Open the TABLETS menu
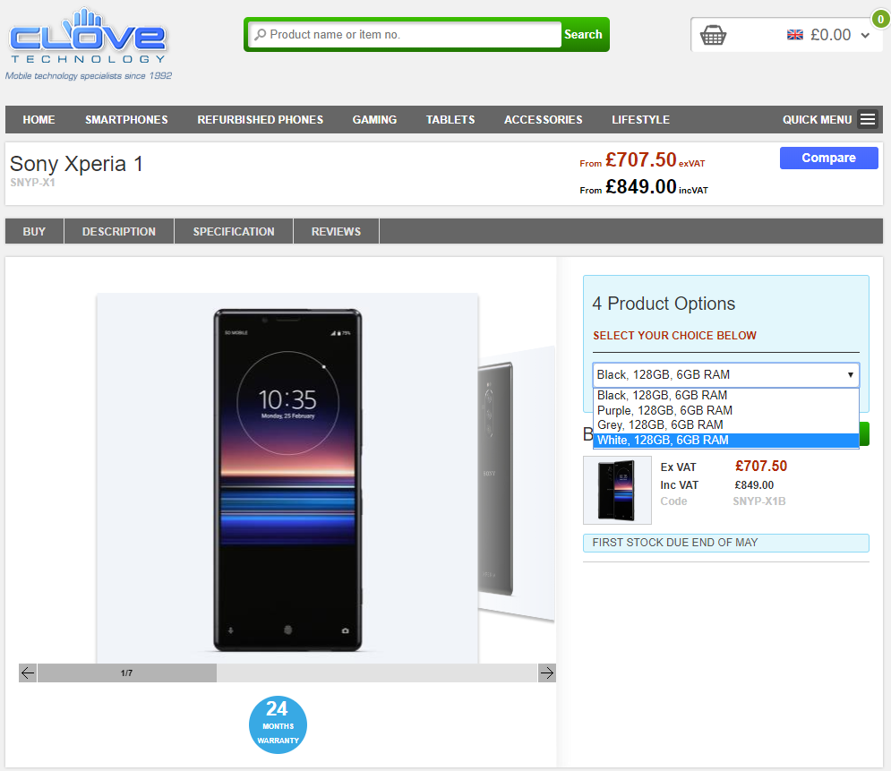The height and width of the screenshot is (771, 891). [450, 119]
